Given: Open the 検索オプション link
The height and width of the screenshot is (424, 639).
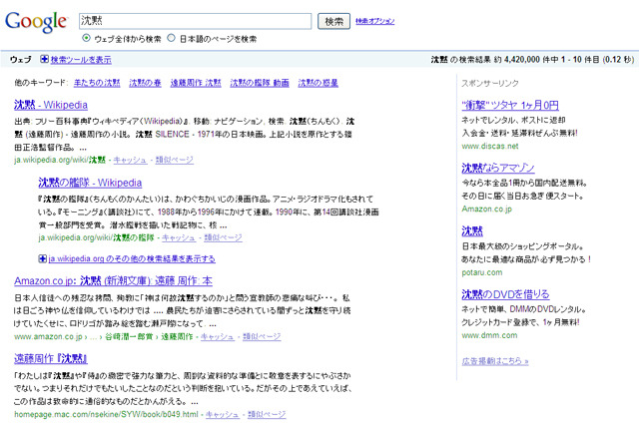Looking at the screenshot, I should (x=375, y=21).
